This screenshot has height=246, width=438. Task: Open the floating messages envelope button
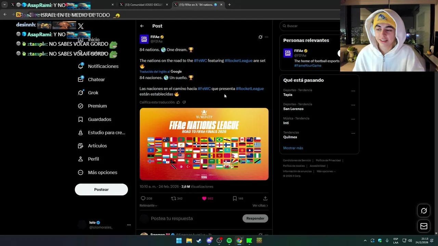click(424, 226)
